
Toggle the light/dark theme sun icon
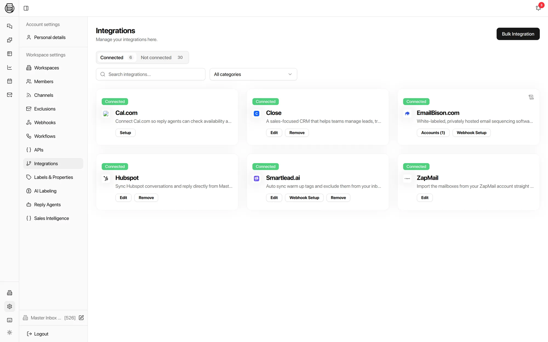pos(10,332)
